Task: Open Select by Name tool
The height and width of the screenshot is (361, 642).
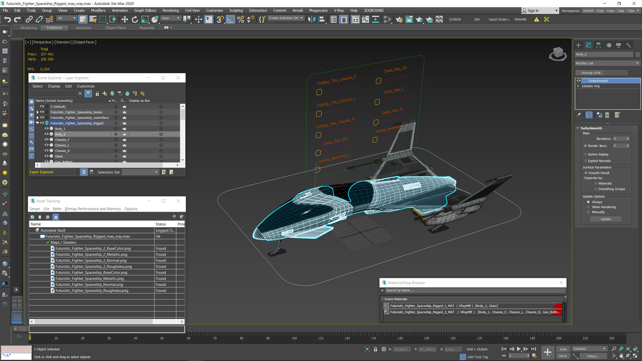Action: coord(93,19)
